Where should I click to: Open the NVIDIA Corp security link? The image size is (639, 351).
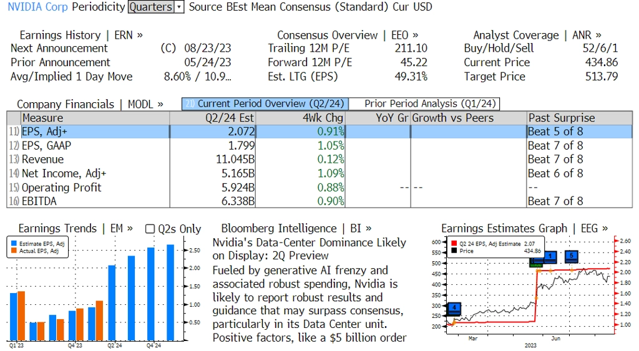[37, 7]
